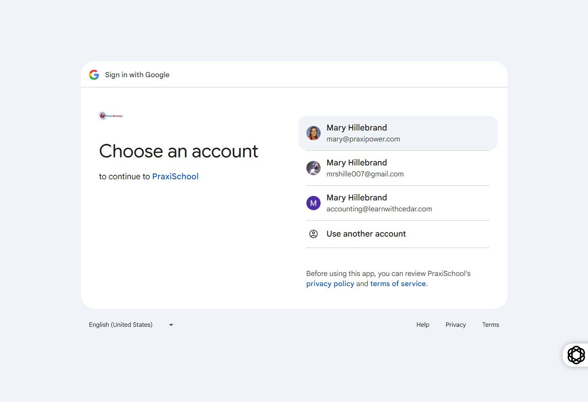Select the mary@praxipower.com email address
588x402 pixels.
tap(363, 139)
